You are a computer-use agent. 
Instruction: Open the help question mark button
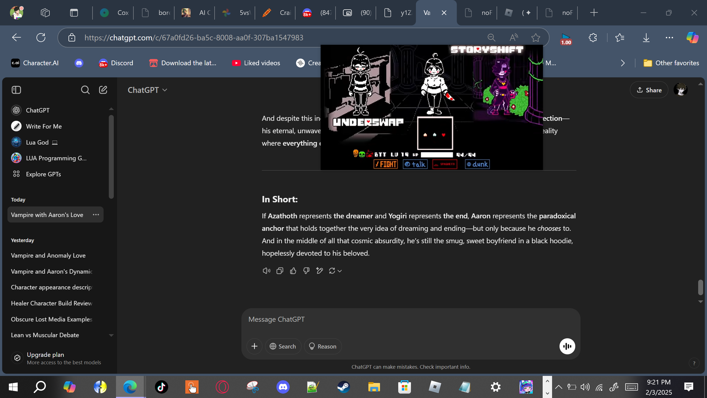[694, 363]
